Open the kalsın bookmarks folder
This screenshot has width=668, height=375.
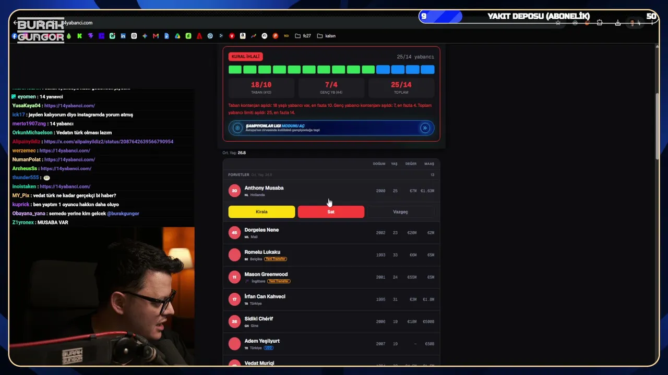pyautogui.click(x=326, y=36)
